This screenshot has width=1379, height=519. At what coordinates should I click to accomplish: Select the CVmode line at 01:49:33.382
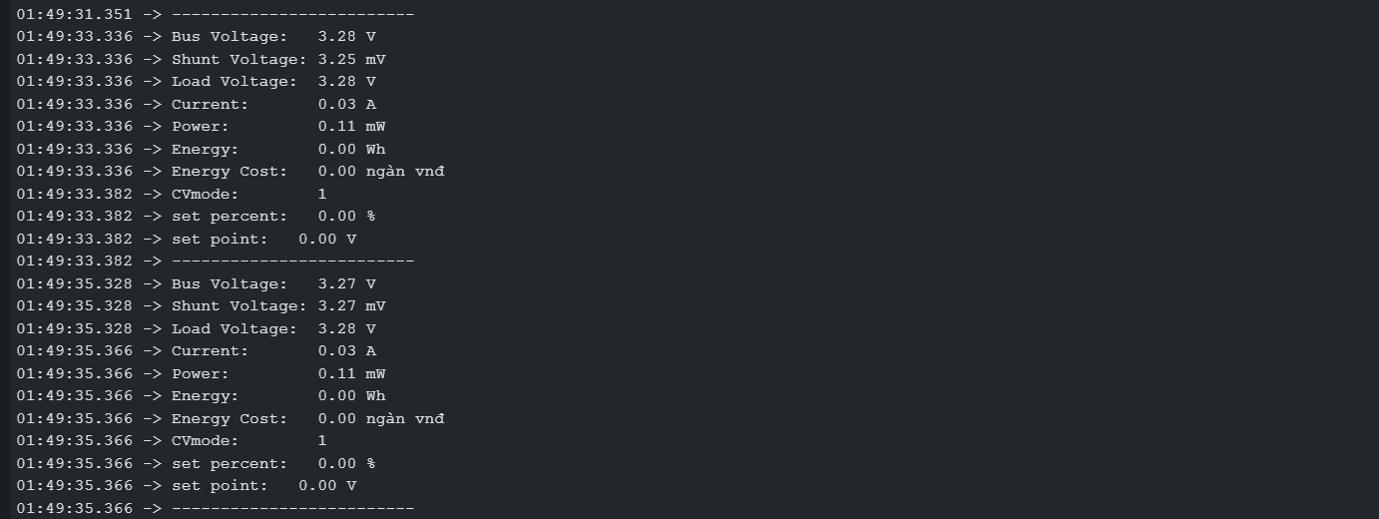point(172,195)
